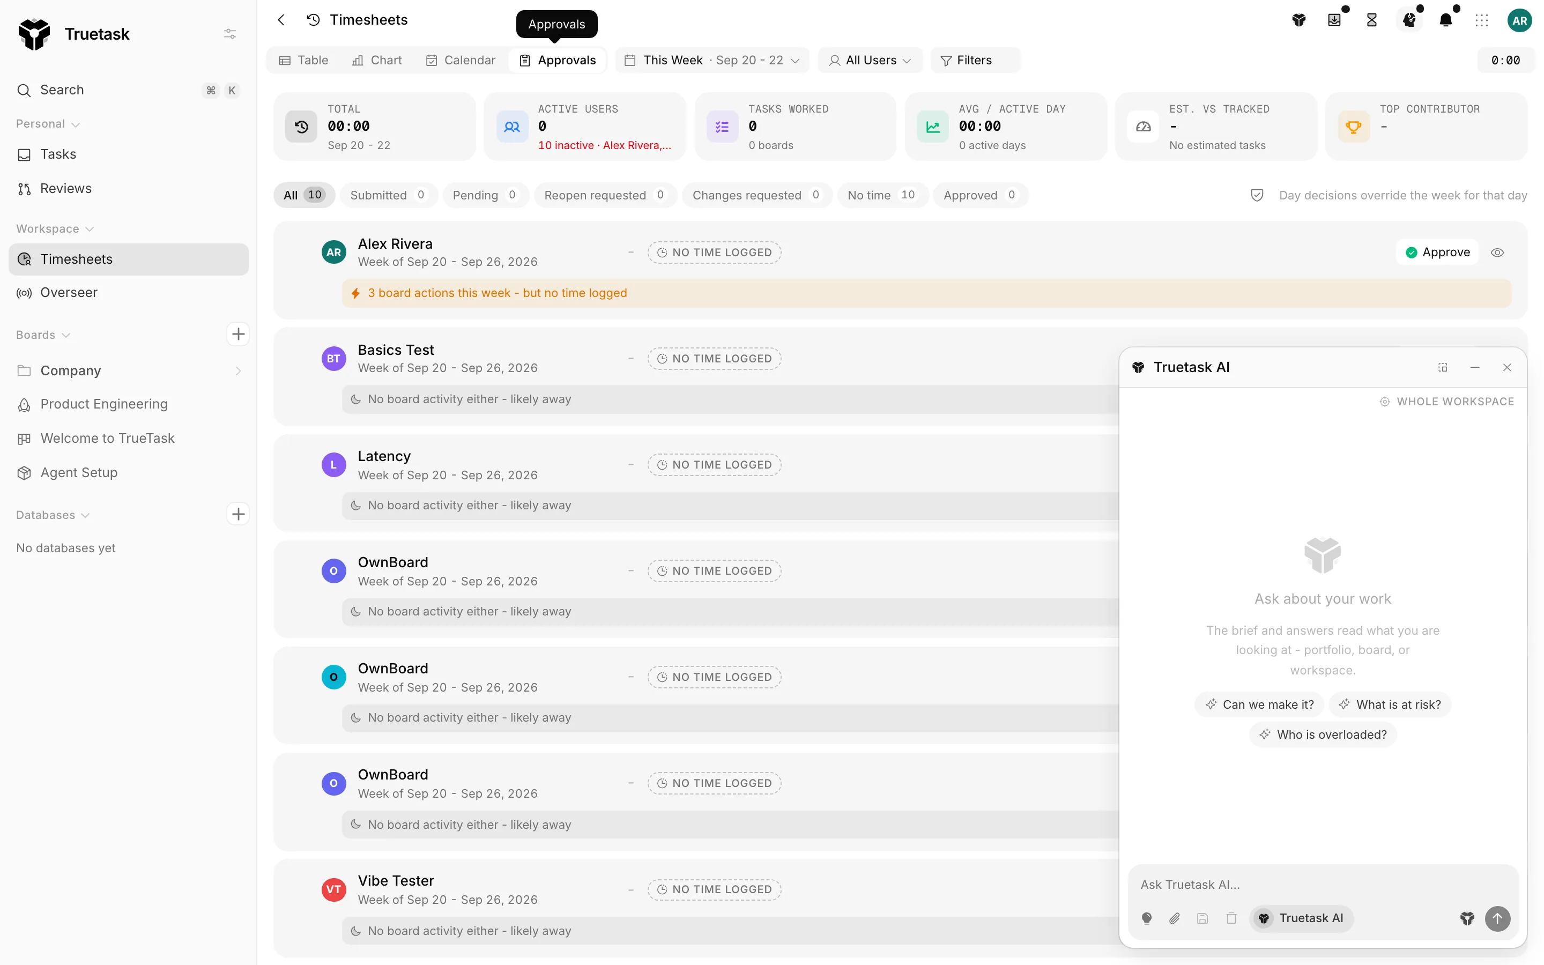Open the This Week date range dropdown

point(712,60)
